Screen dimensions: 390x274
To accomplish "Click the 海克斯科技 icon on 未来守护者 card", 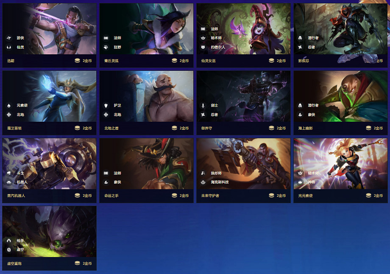I will [203, 182].
